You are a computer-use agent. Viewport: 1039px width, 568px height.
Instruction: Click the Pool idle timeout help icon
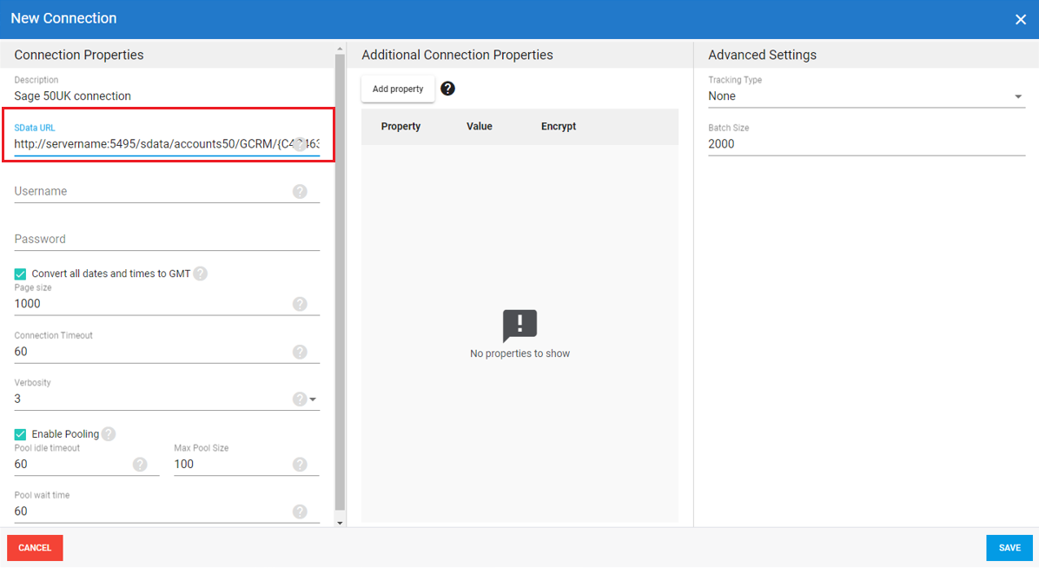(x=140, y=465)
